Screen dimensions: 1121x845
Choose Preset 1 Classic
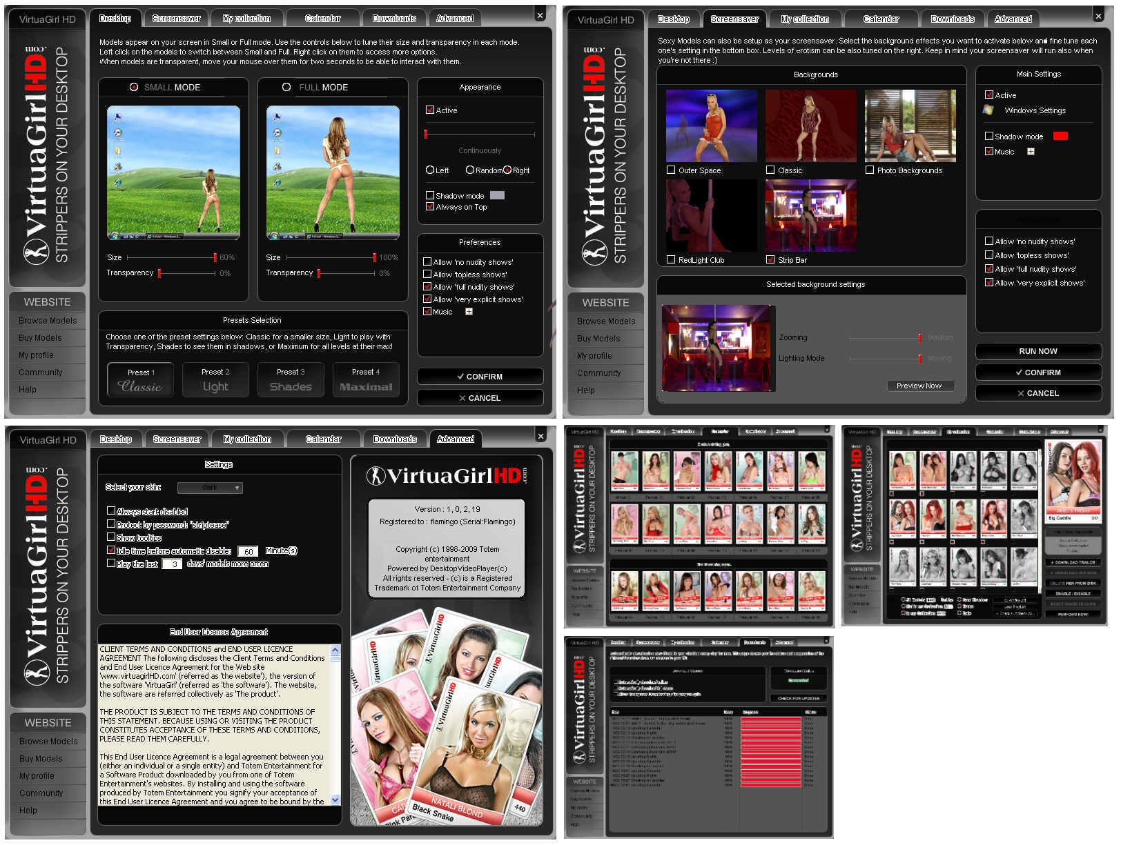click(141, 380)
